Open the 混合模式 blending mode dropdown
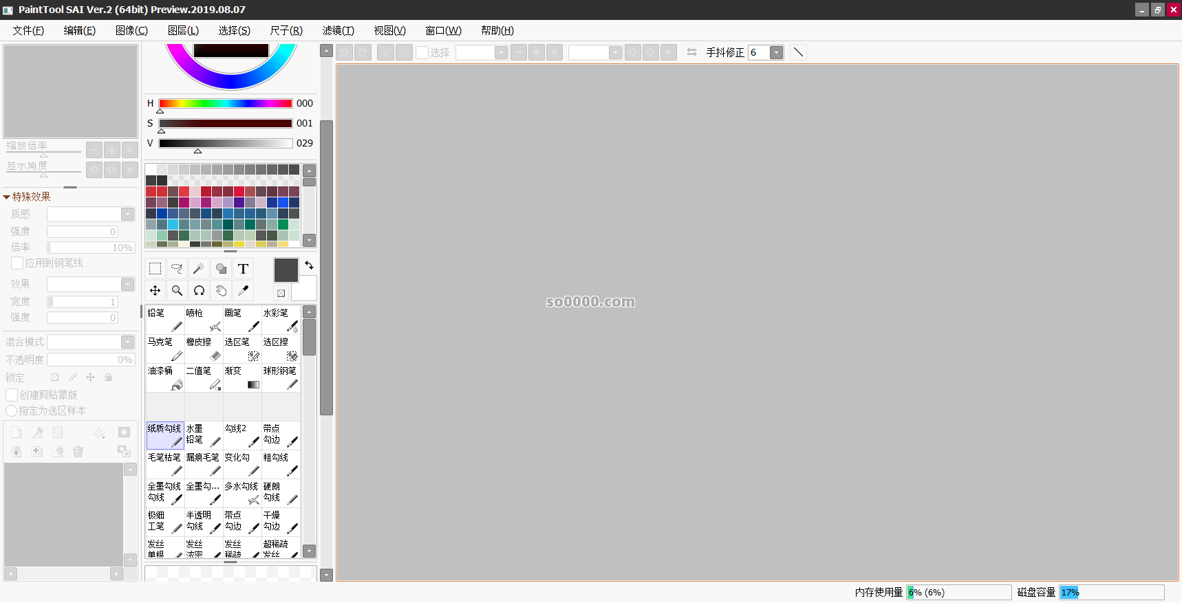The height and width of the screenshot is (603, 1182). point(127,342)
